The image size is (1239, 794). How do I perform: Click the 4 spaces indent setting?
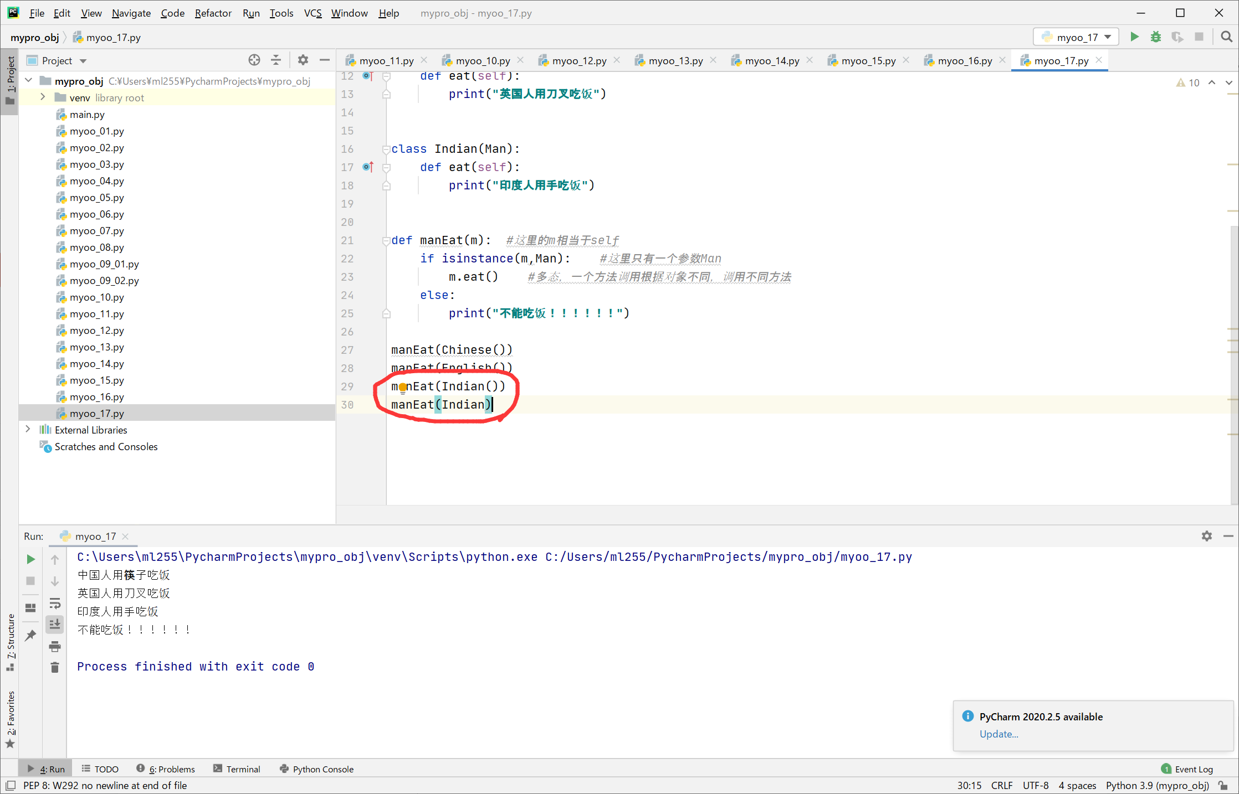(x=1077, y=785)
